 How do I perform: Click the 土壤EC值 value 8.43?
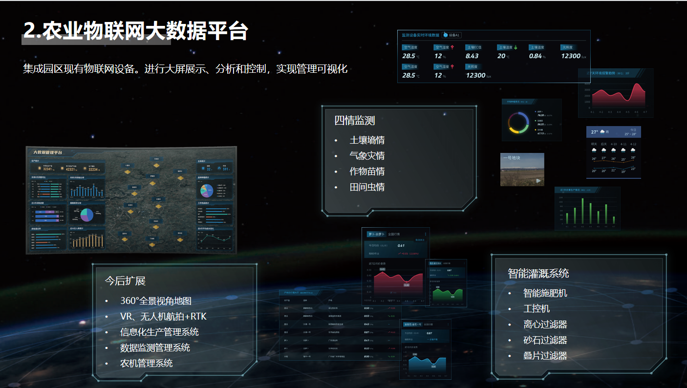472,56
